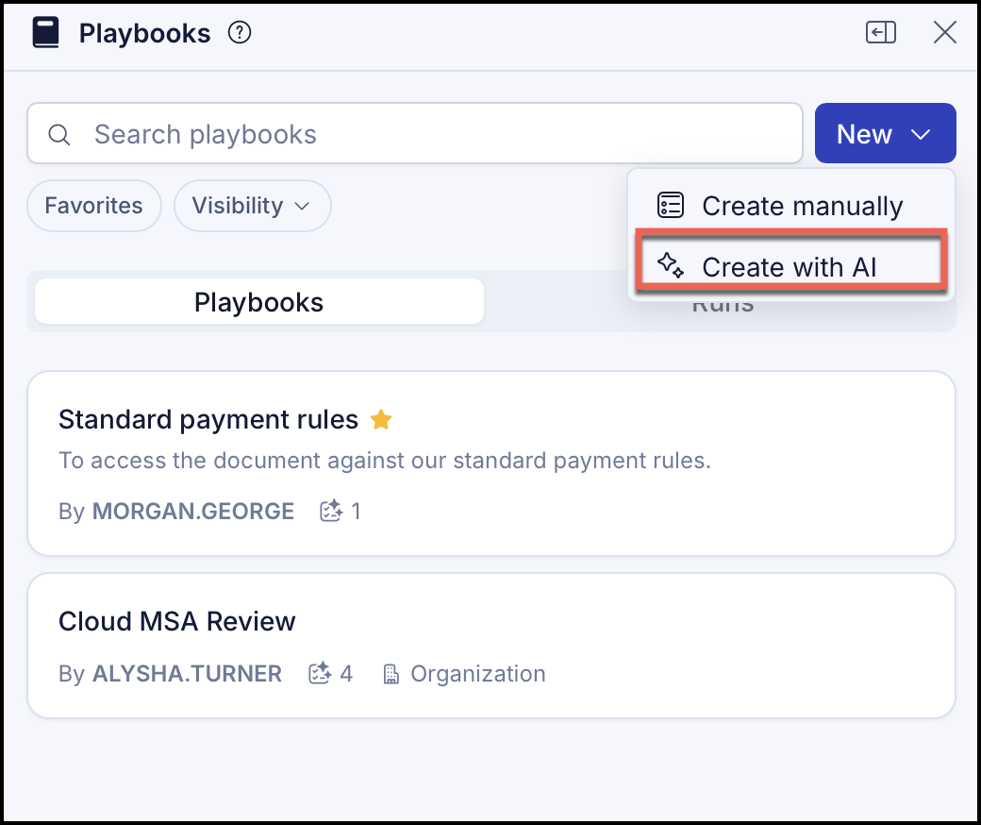981x825 pixels.
Task: Click the Organization building icon
Action: 391,674
